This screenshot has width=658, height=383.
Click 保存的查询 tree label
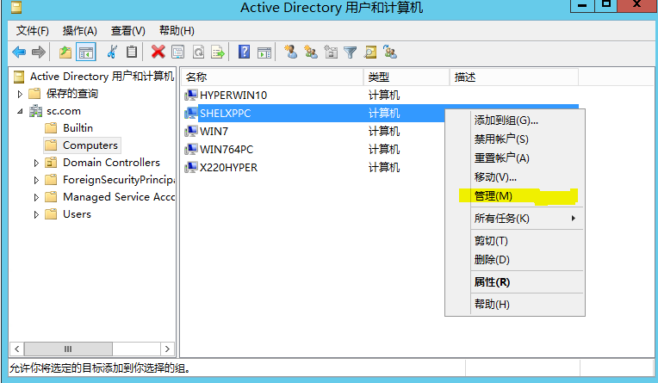(x=72, y=94)
